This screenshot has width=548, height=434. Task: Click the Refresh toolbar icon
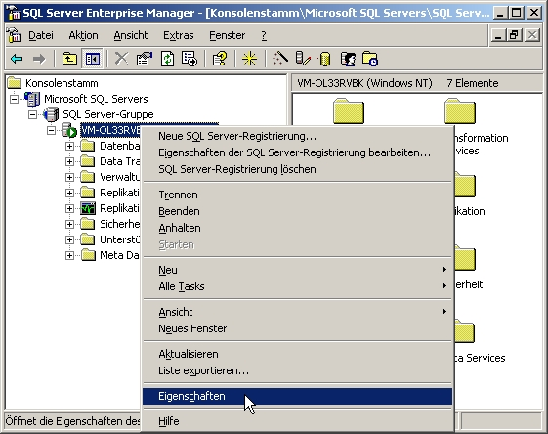pyautogui.click(x=167, y=59)
